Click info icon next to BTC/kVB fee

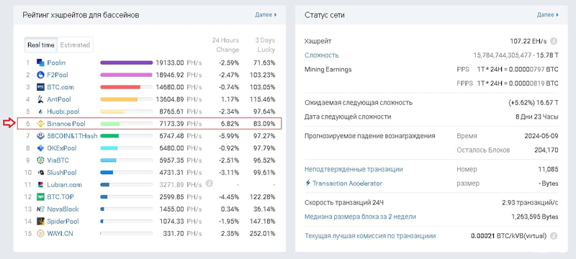pyautogui.click(x=554, y=235)
